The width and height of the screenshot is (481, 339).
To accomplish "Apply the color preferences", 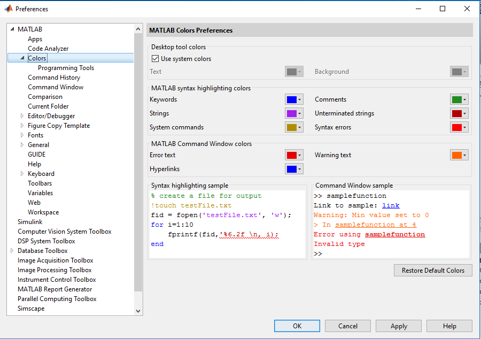I will click(399, 326).
